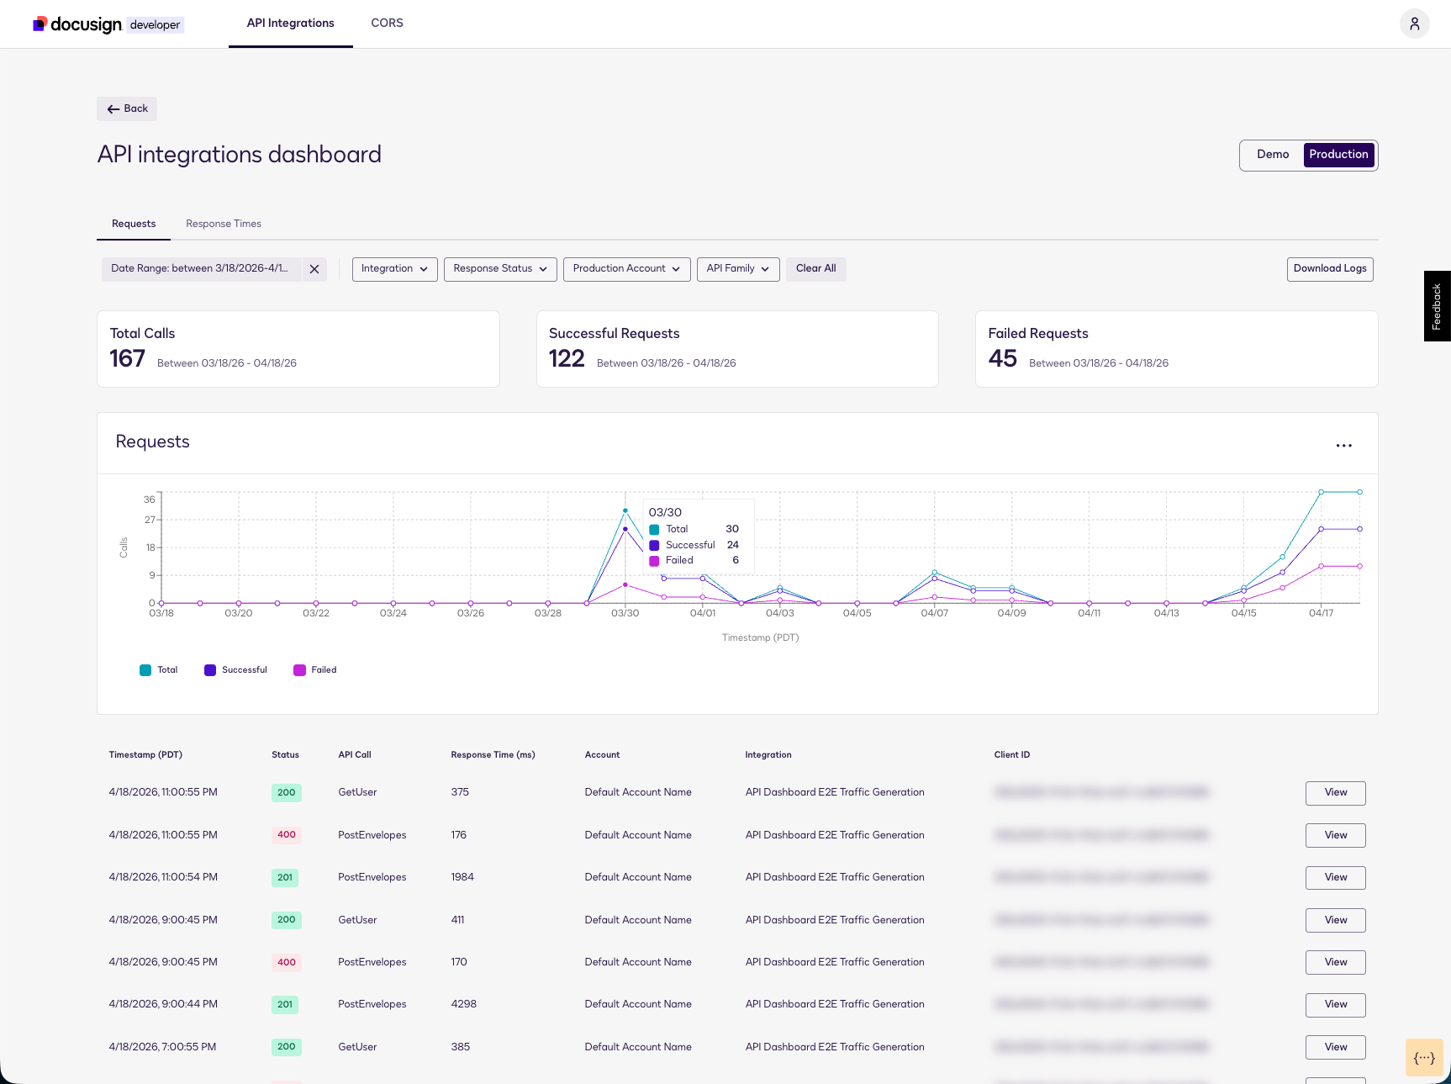This screenshot has height=1084, width=1451.
Task: Switch environment to Production
Action: click(x=1338, y=155)
